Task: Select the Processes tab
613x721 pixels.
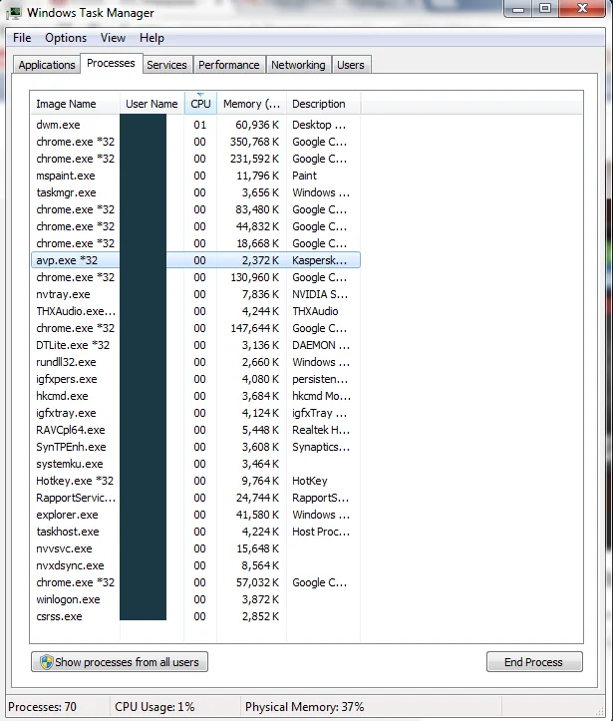Action: pyautogui.click(x=111, y=63)
